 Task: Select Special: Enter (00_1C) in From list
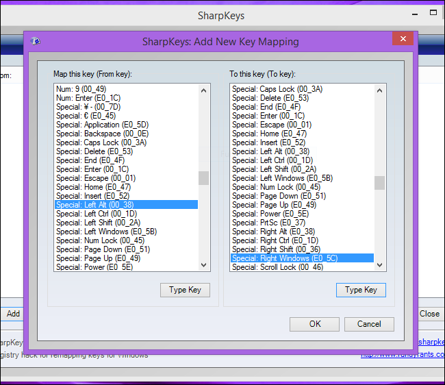(126, 169)
